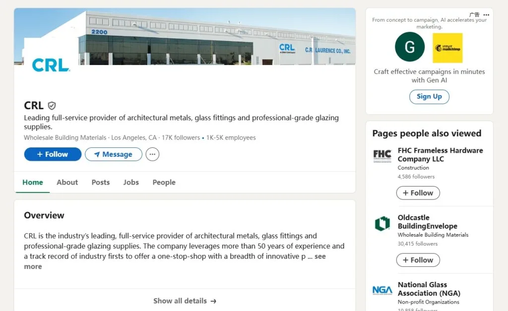Viewport: 508px width, 311px height.
Task: Send a Message to CRL
Action: click(x=114, y=154)
